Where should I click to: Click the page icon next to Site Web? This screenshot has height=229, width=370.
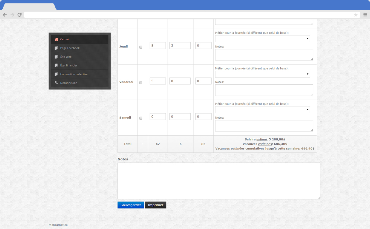pos(56,57)
